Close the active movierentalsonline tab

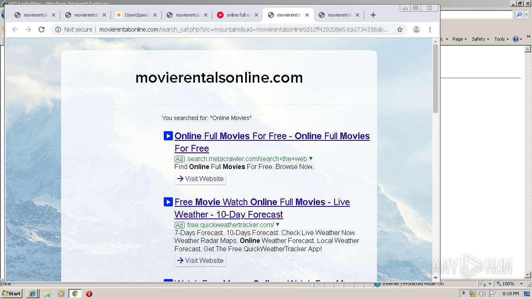coord(307,15)
